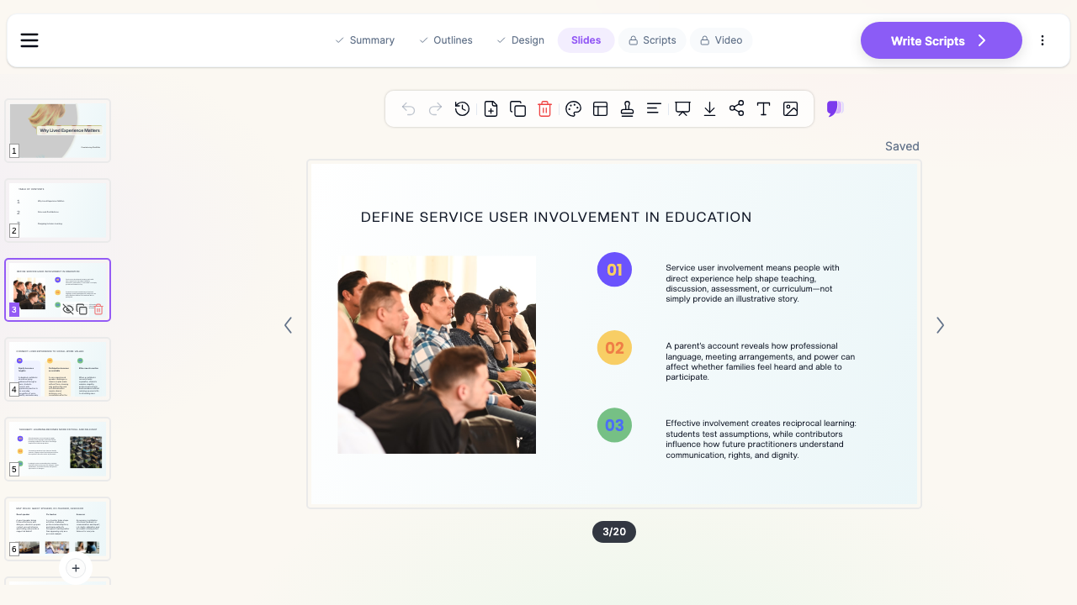Delete slide with red trash toolbar icon
The height and width of the screenshot is (605, 1077).
tap(544, 108)
